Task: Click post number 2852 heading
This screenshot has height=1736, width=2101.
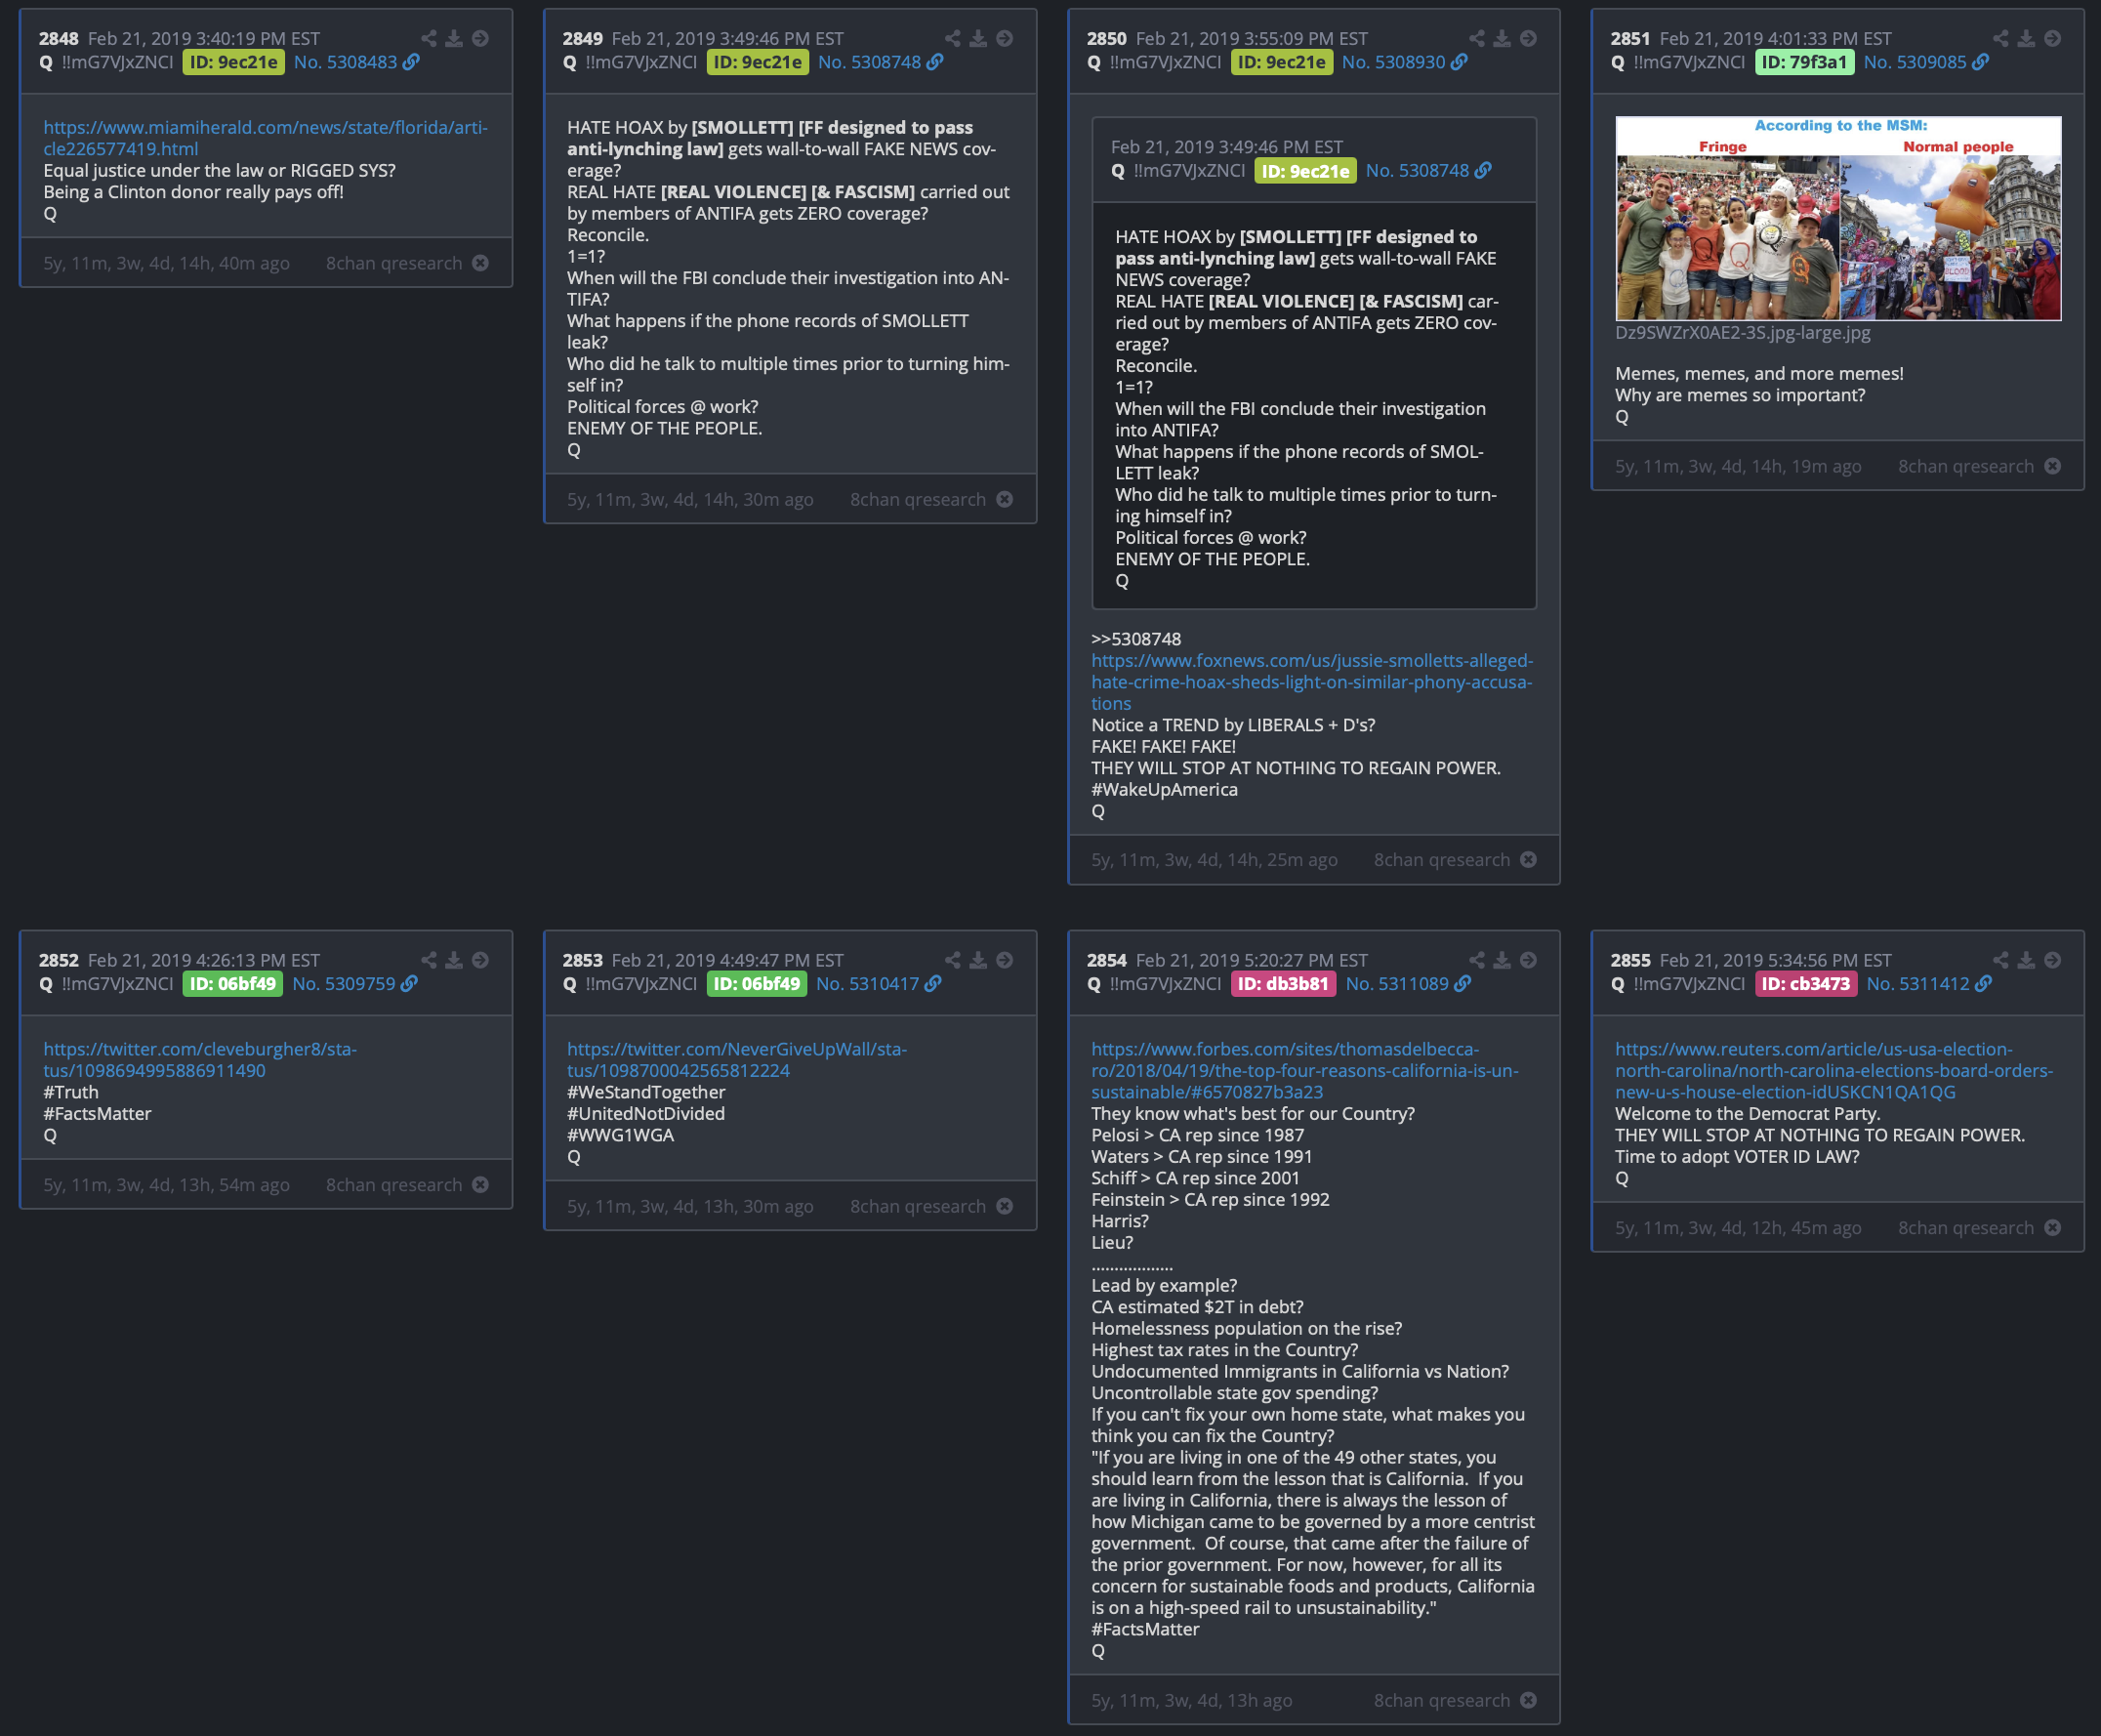Action: click(58, 960)
